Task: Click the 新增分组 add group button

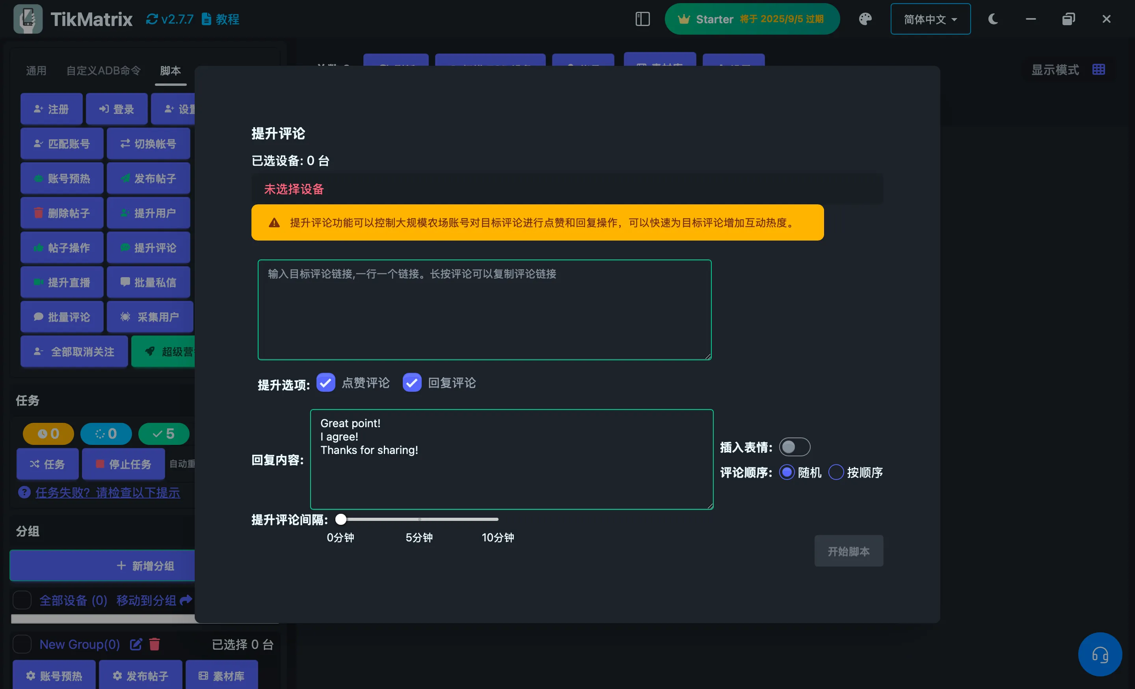Action: [x=146, y=566]
